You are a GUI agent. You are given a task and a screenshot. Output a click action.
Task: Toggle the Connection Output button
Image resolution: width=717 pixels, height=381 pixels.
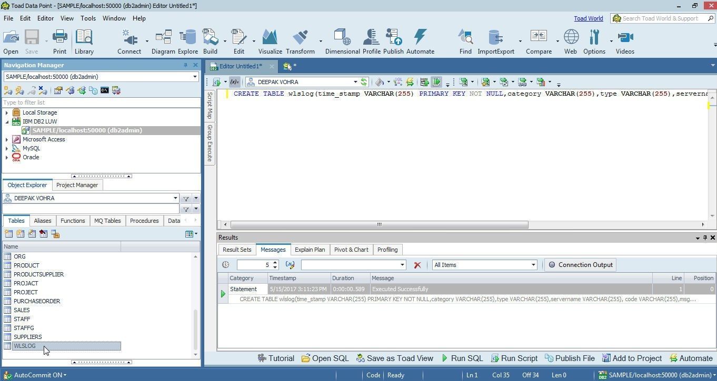[x=581, y=265]
